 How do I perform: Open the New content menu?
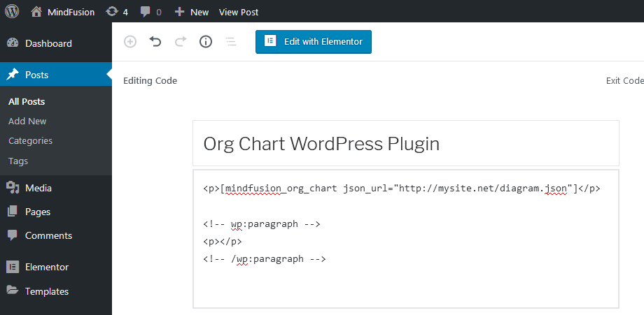pyautogui.click(x=192, y=12)
